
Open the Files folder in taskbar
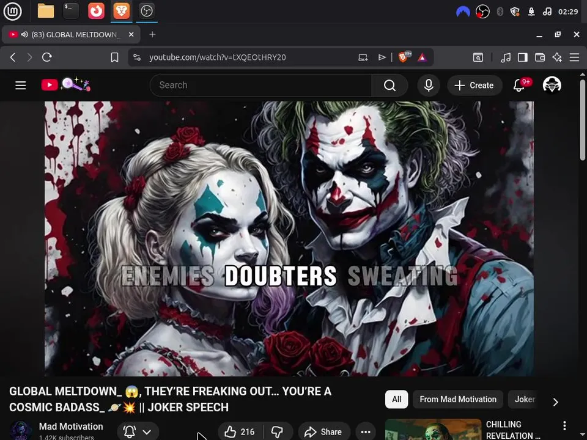46,11
